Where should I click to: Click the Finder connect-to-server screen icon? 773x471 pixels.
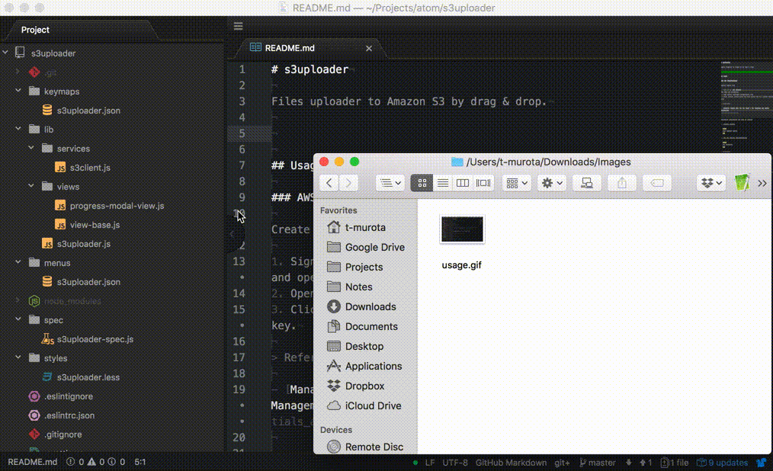(x=587, y=183)
